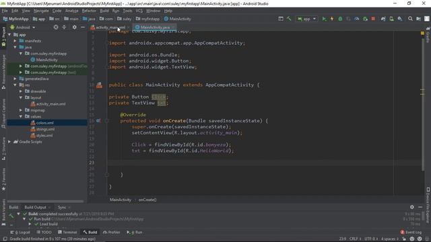431x242 pixels.
Task: Collapse the java folder
Action: click(x=15, y=47)
